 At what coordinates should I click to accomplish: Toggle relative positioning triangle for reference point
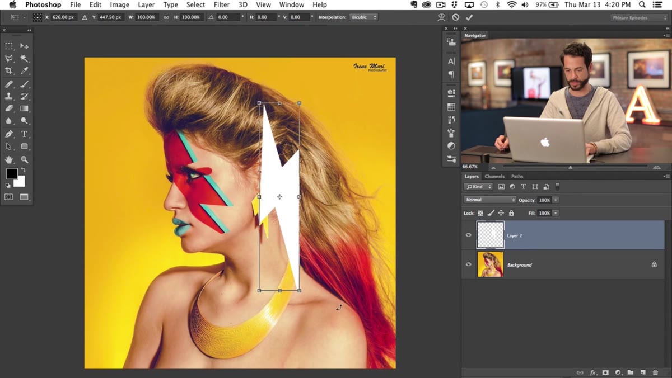point(85,17)
